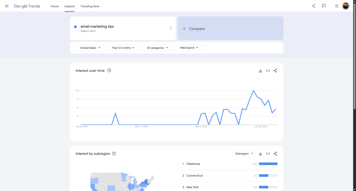Show help for Interest by subregion
The width and height of the screenshot is (356, 191).
pyautogui.click(x=114, y=154)
